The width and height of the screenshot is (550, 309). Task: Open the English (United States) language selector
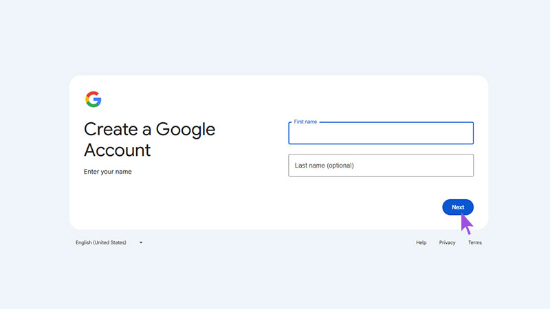pos(109,242)
